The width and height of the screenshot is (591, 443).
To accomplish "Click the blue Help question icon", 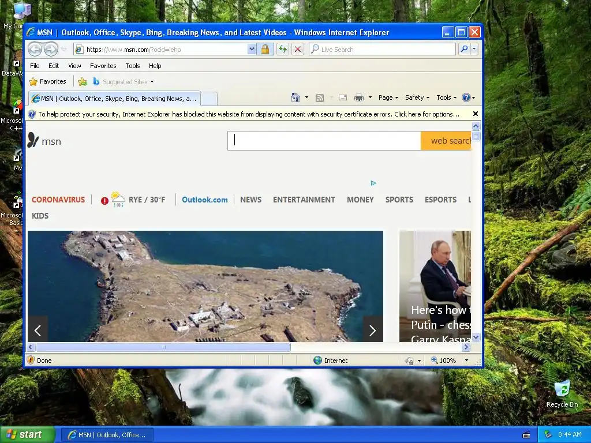I will [466, 97].
